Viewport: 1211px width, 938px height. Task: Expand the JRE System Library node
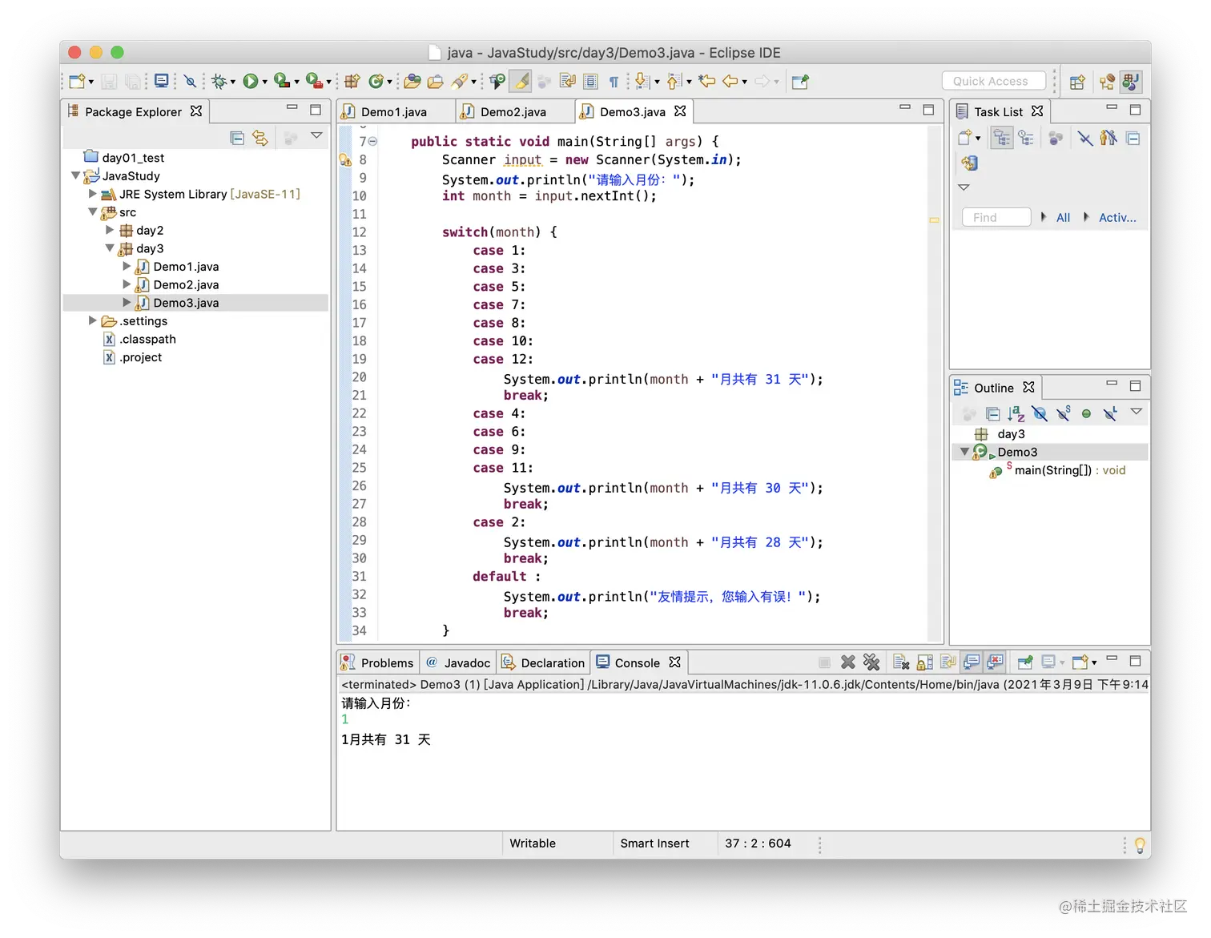(93, 194)
